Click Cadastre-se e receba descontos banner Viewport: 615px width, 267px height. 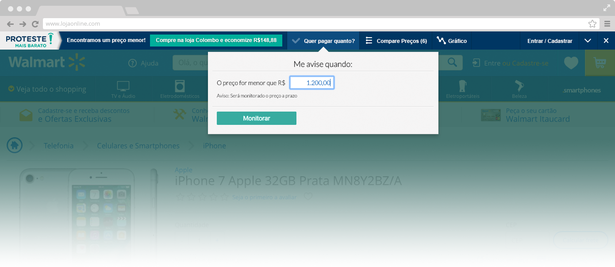pos(74,115)
